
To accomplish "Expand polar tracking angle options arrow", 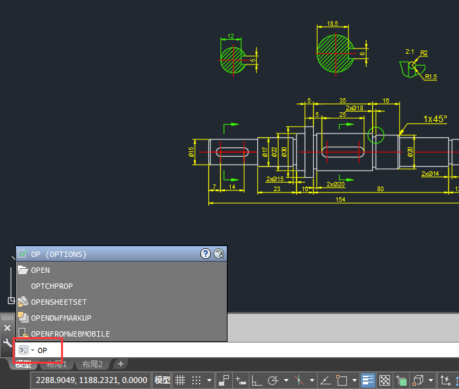I will click(286, 380).
